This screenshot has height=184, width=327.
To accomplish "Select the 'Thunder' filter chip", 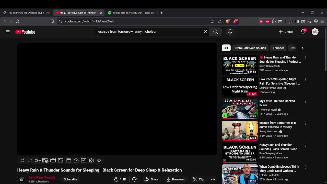I will [x=278, y=48].
